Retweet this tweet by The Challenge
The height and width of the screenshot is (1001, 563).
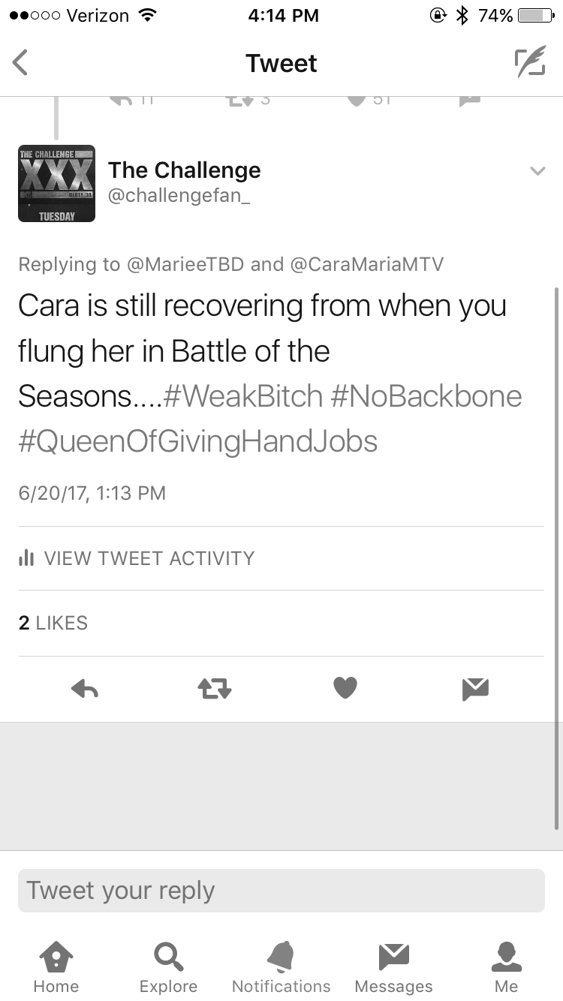(x=215, y=688)
